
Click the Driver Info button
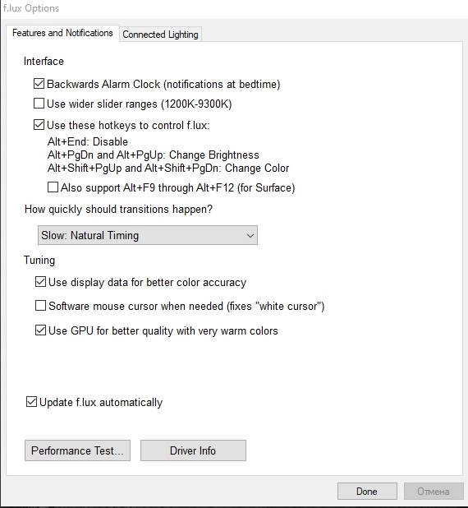(x=193, y=450)
